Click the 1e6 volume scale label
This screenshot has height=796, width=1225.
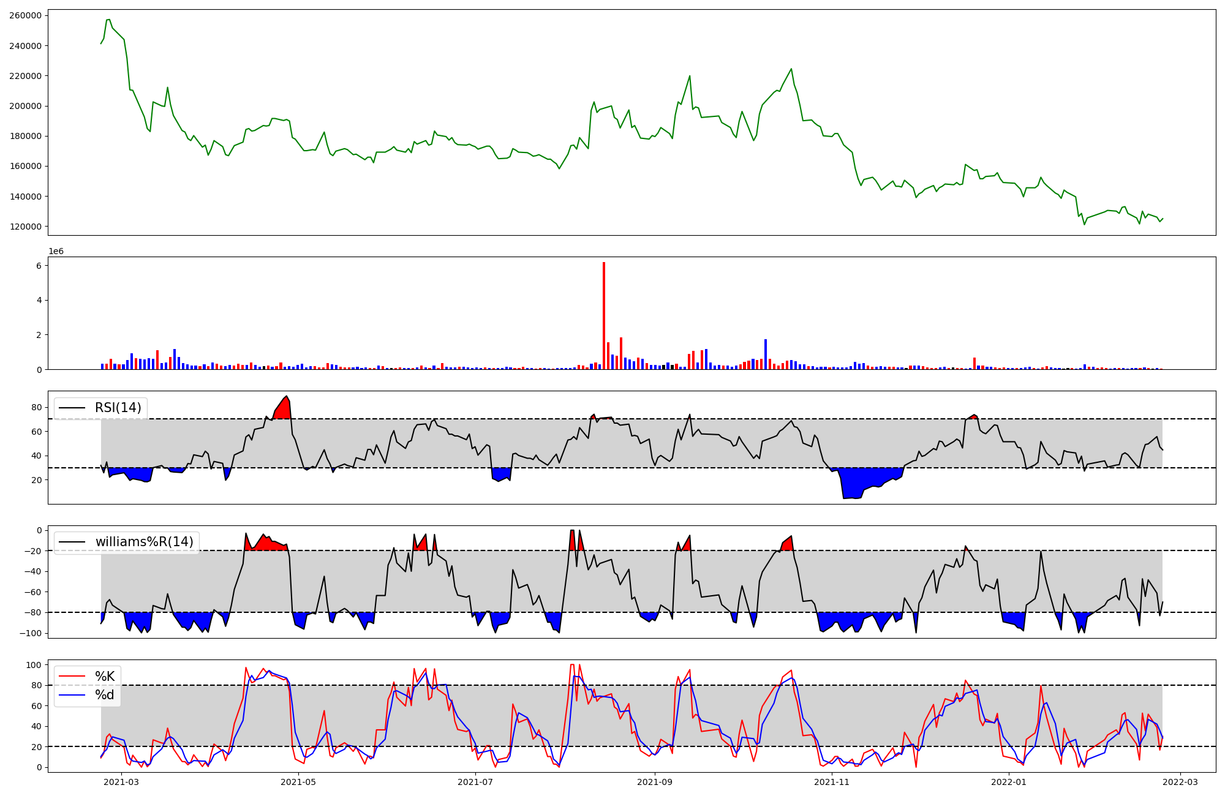(56, 252)
